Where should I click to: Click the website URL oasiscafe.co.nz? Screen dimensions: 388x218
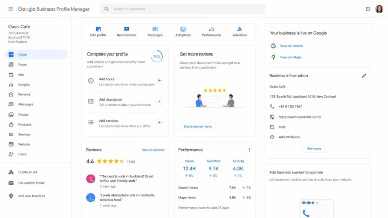coord(300,117)
